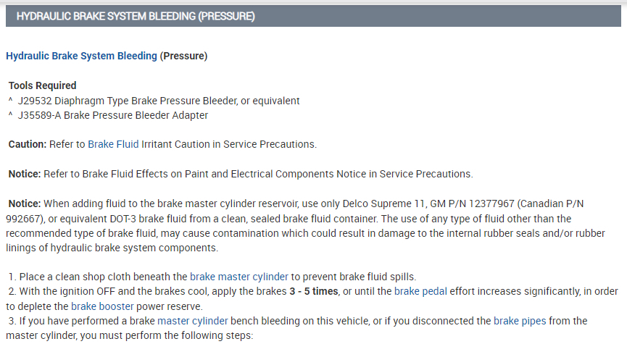Follow the "brake pipes" link in step 3
Viewport: 627px width, 344px height.
tap(519, 320)
